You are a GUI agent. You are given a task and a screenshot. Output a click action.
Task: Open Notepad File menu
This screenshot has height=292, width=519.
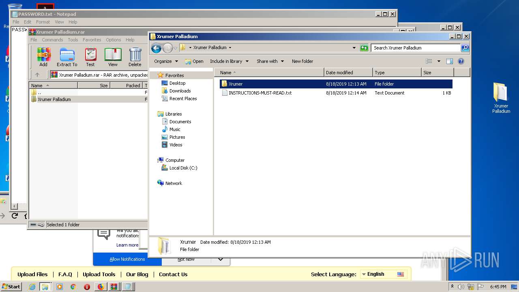[16, 22]
